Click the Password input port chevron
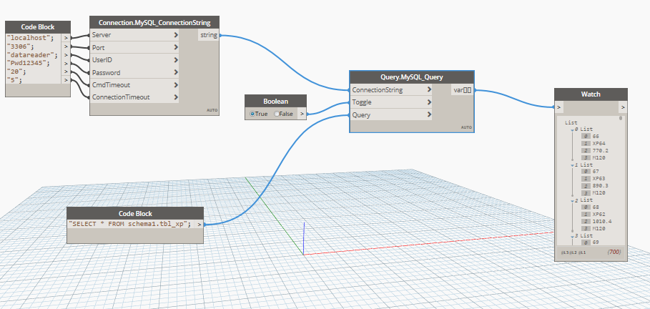The height and width of the screenshot is (309, 650). pos(176,72)
